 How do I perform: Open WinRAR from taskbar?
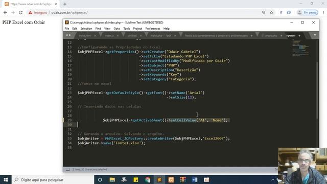pyautogui.click(x=183, y=179)
